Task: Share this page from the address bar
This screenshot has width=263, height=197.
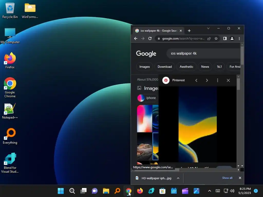Action: [209, 38]
